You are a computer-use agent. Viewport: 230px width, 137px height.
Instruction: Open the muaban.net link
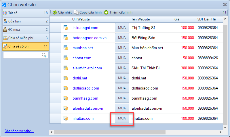coord(83,48)
